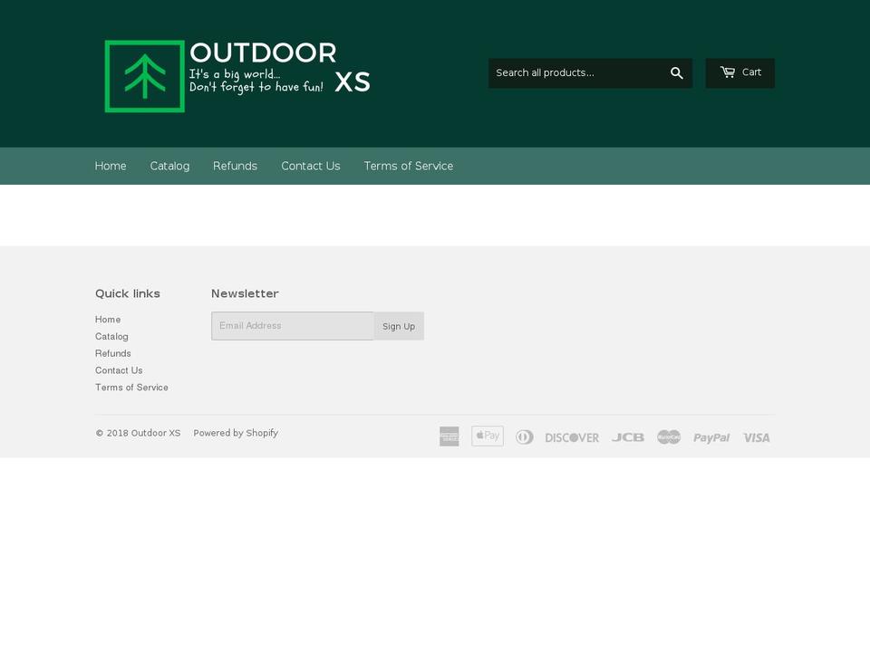This screenshot has width=870, height=652.
Task: Click the Outdoor XS tree logo
Action: click(x=145, y=76)
